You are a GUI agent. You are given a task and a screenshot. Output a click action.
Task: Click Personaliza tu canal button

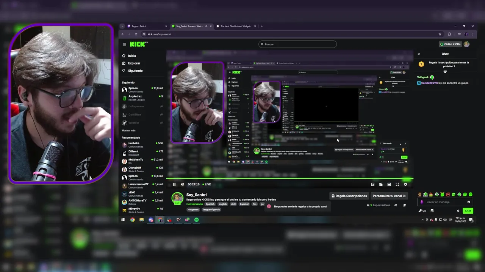[x=389, y=196]
